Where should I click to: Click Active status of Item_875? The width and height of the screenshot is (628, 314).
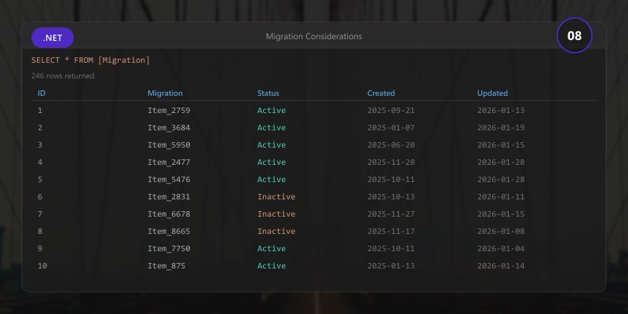point(272,265)
